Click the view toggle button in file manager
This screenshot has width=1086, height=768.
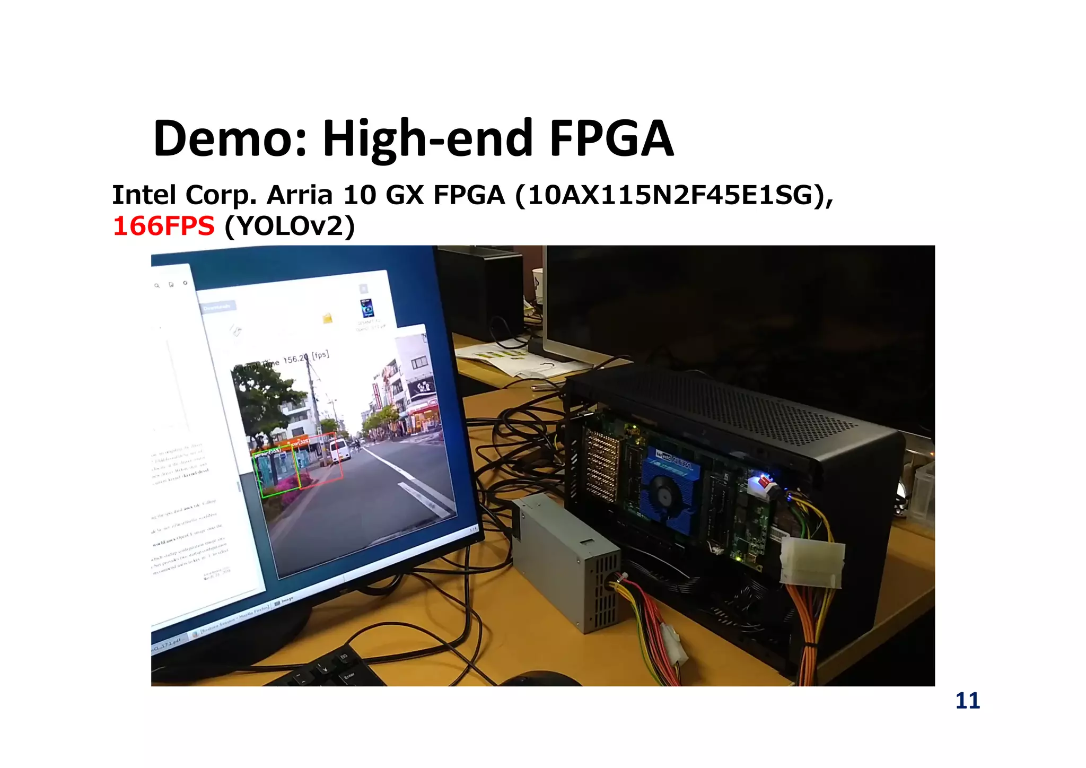pyautogui.click(x=363, y=289)
